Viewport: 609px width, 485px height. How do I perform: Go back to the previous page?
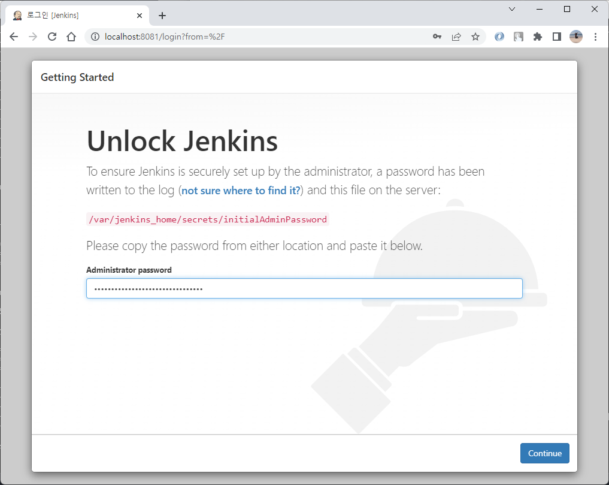14,37
